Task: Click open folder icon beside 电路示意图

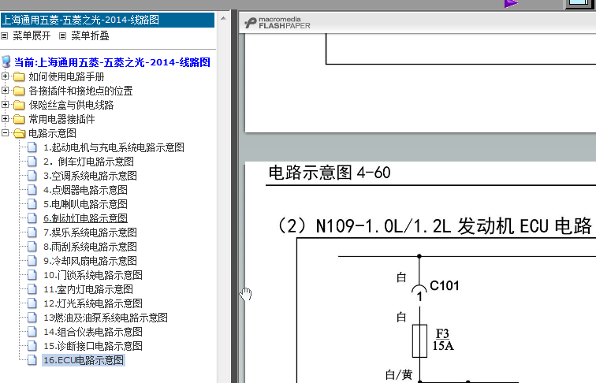Action: (19, 133)
